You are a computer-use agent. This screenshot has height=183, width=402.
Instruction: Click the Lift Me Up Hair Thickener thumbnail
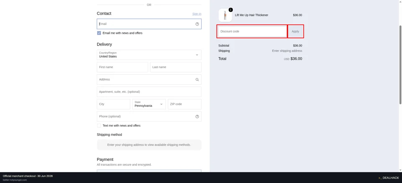pos(225,15)
